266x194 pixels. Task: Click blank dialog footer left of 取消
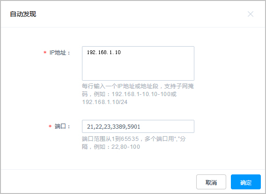(98, 182)
